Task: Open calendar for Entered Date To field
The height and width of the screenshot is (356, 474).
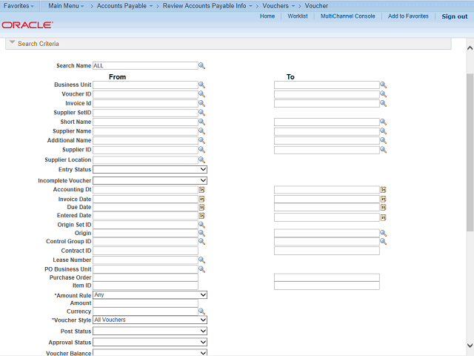Action: [383, 217]
